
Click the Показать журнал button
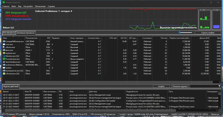point(180,86)
